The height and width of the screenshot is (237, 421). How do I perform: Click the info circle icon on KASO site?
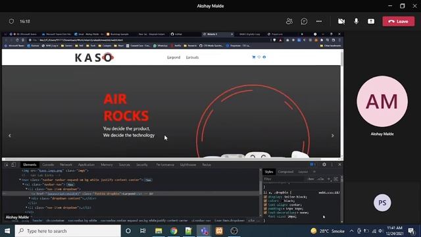264,57
